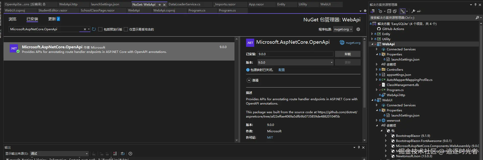Click the package details scroll down arrow
Viewport: 483px width, 160px height.
coord(364,140)
